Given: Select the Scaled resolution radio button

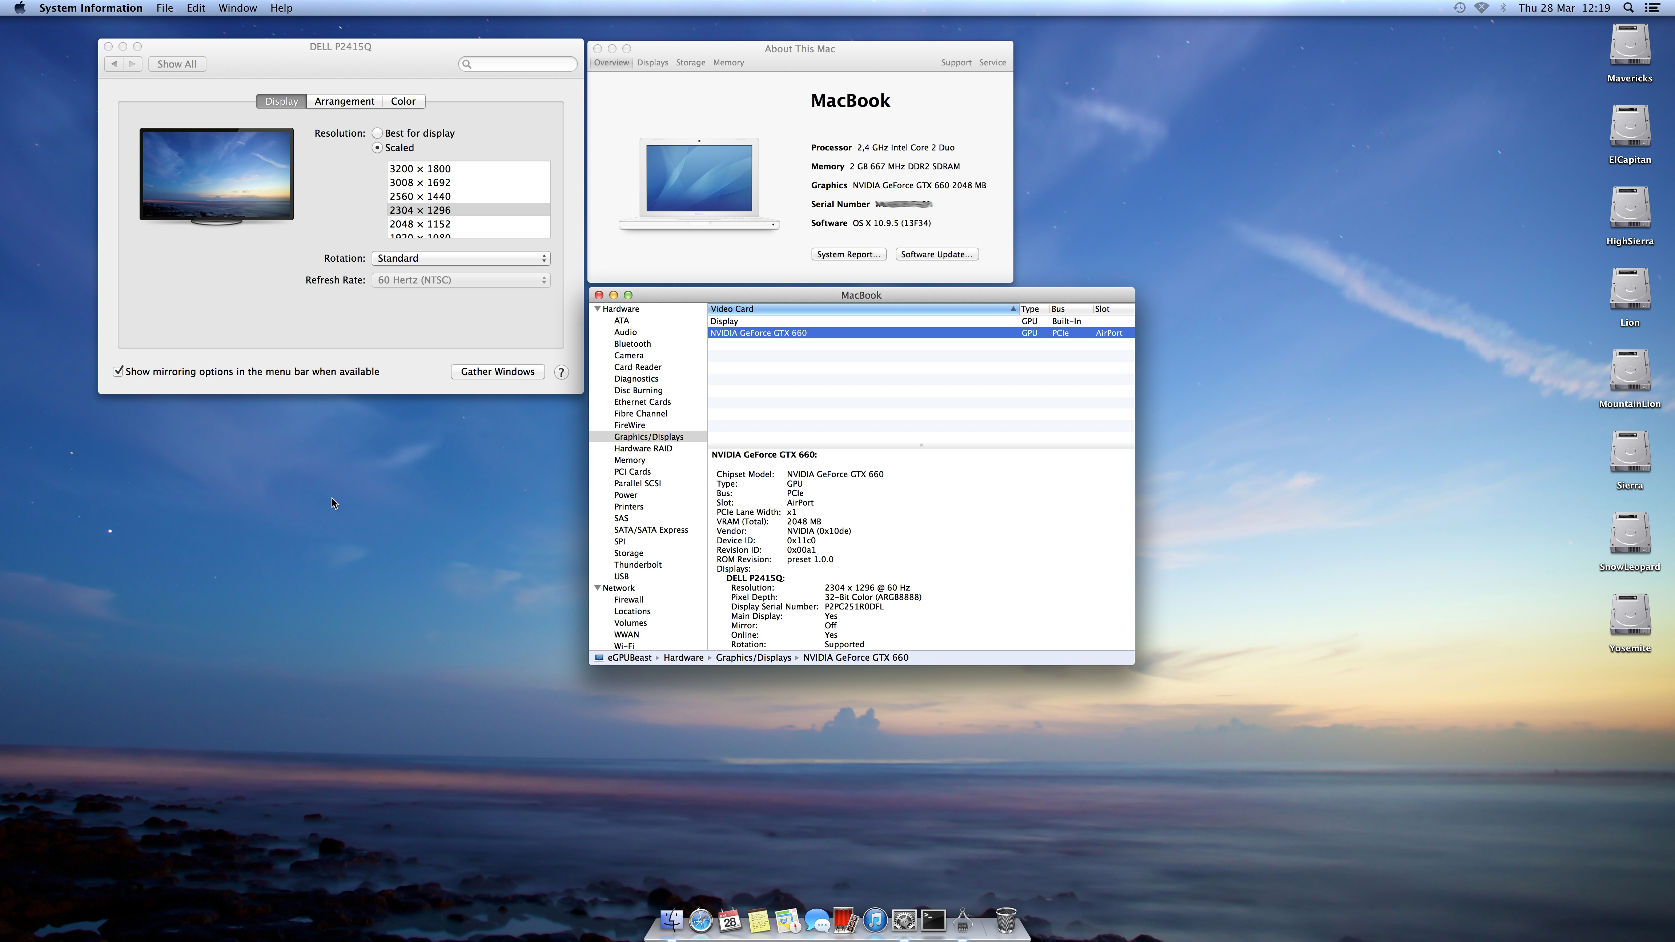Looking at the screenshot, I should (377, 148).
